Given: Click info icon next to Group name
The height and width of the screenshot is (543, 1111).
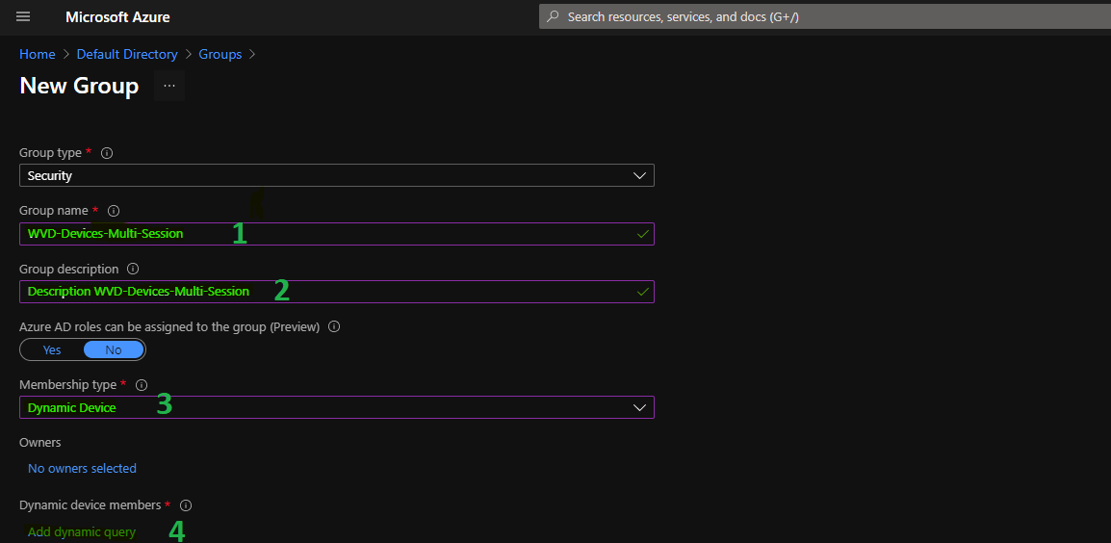Looking at the screenshot, I should (114, 211).
